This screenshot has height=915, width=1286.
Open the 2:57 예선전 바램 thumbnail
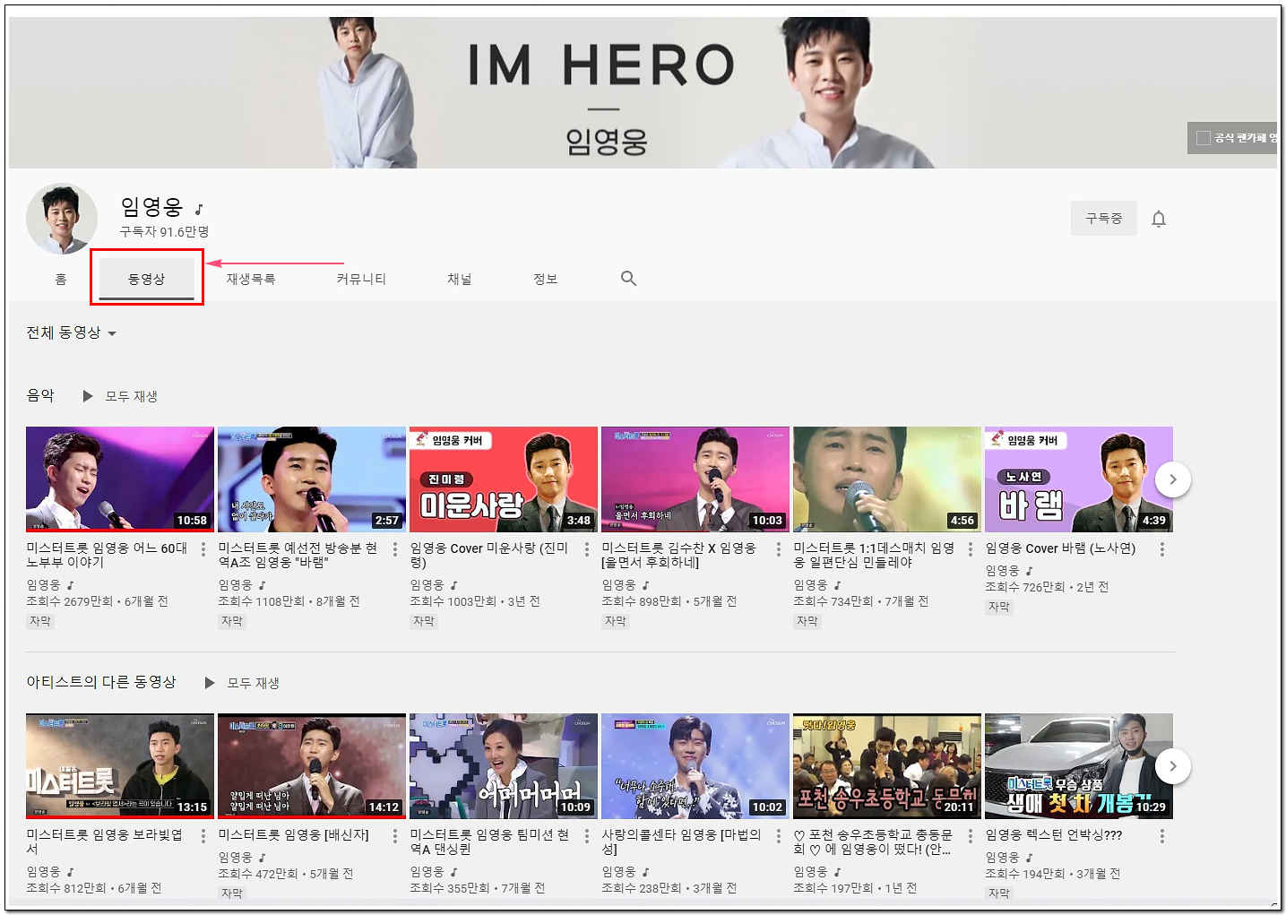pyautogui.click(x=312, y=479)
